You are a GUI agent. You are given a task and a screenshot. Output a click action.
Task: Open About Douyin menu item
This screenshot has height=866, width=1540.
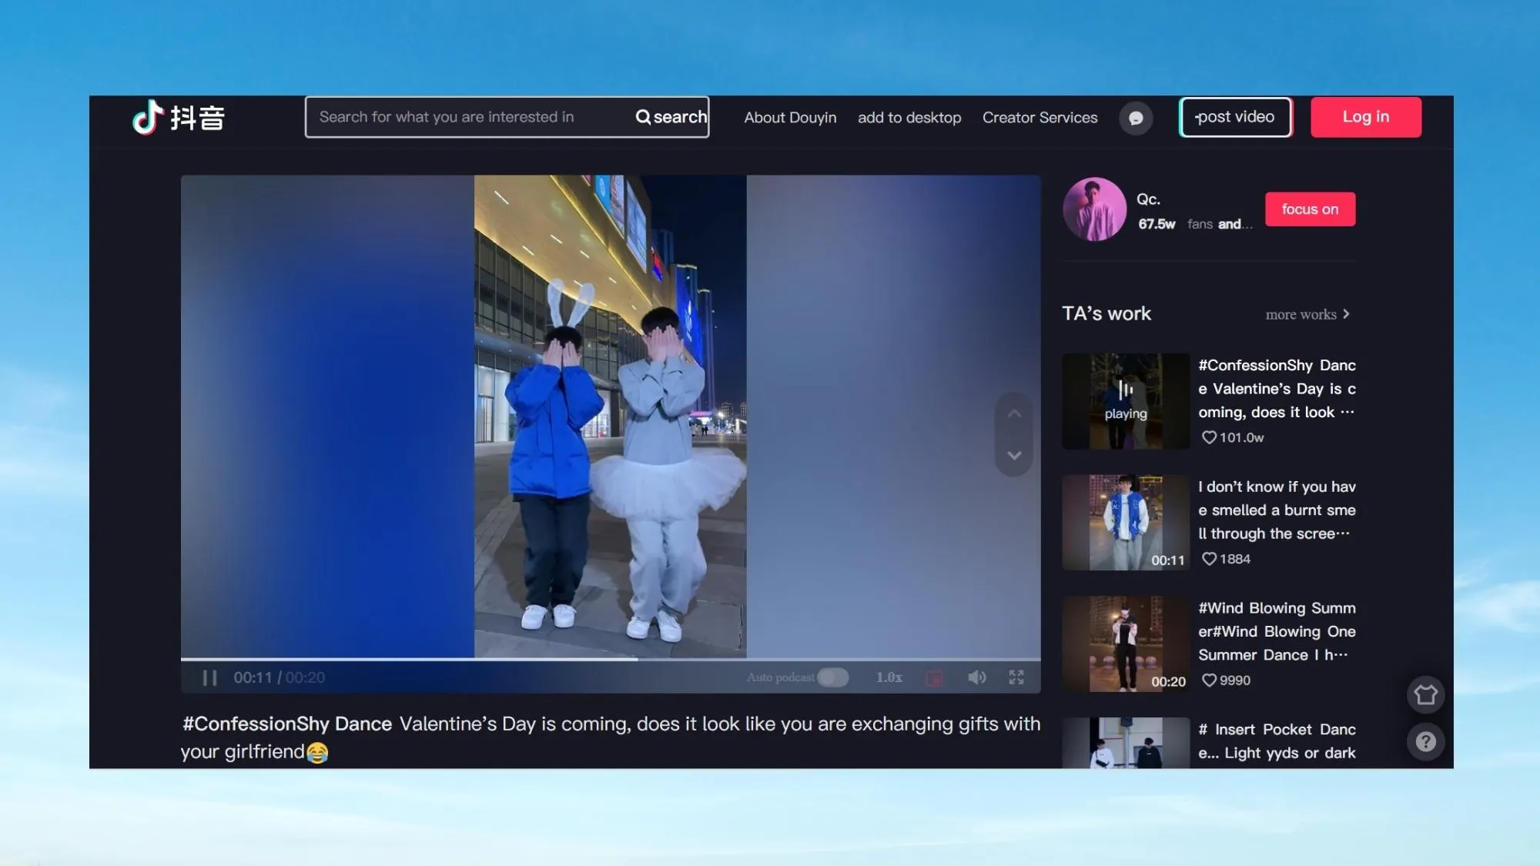[790, 118]
